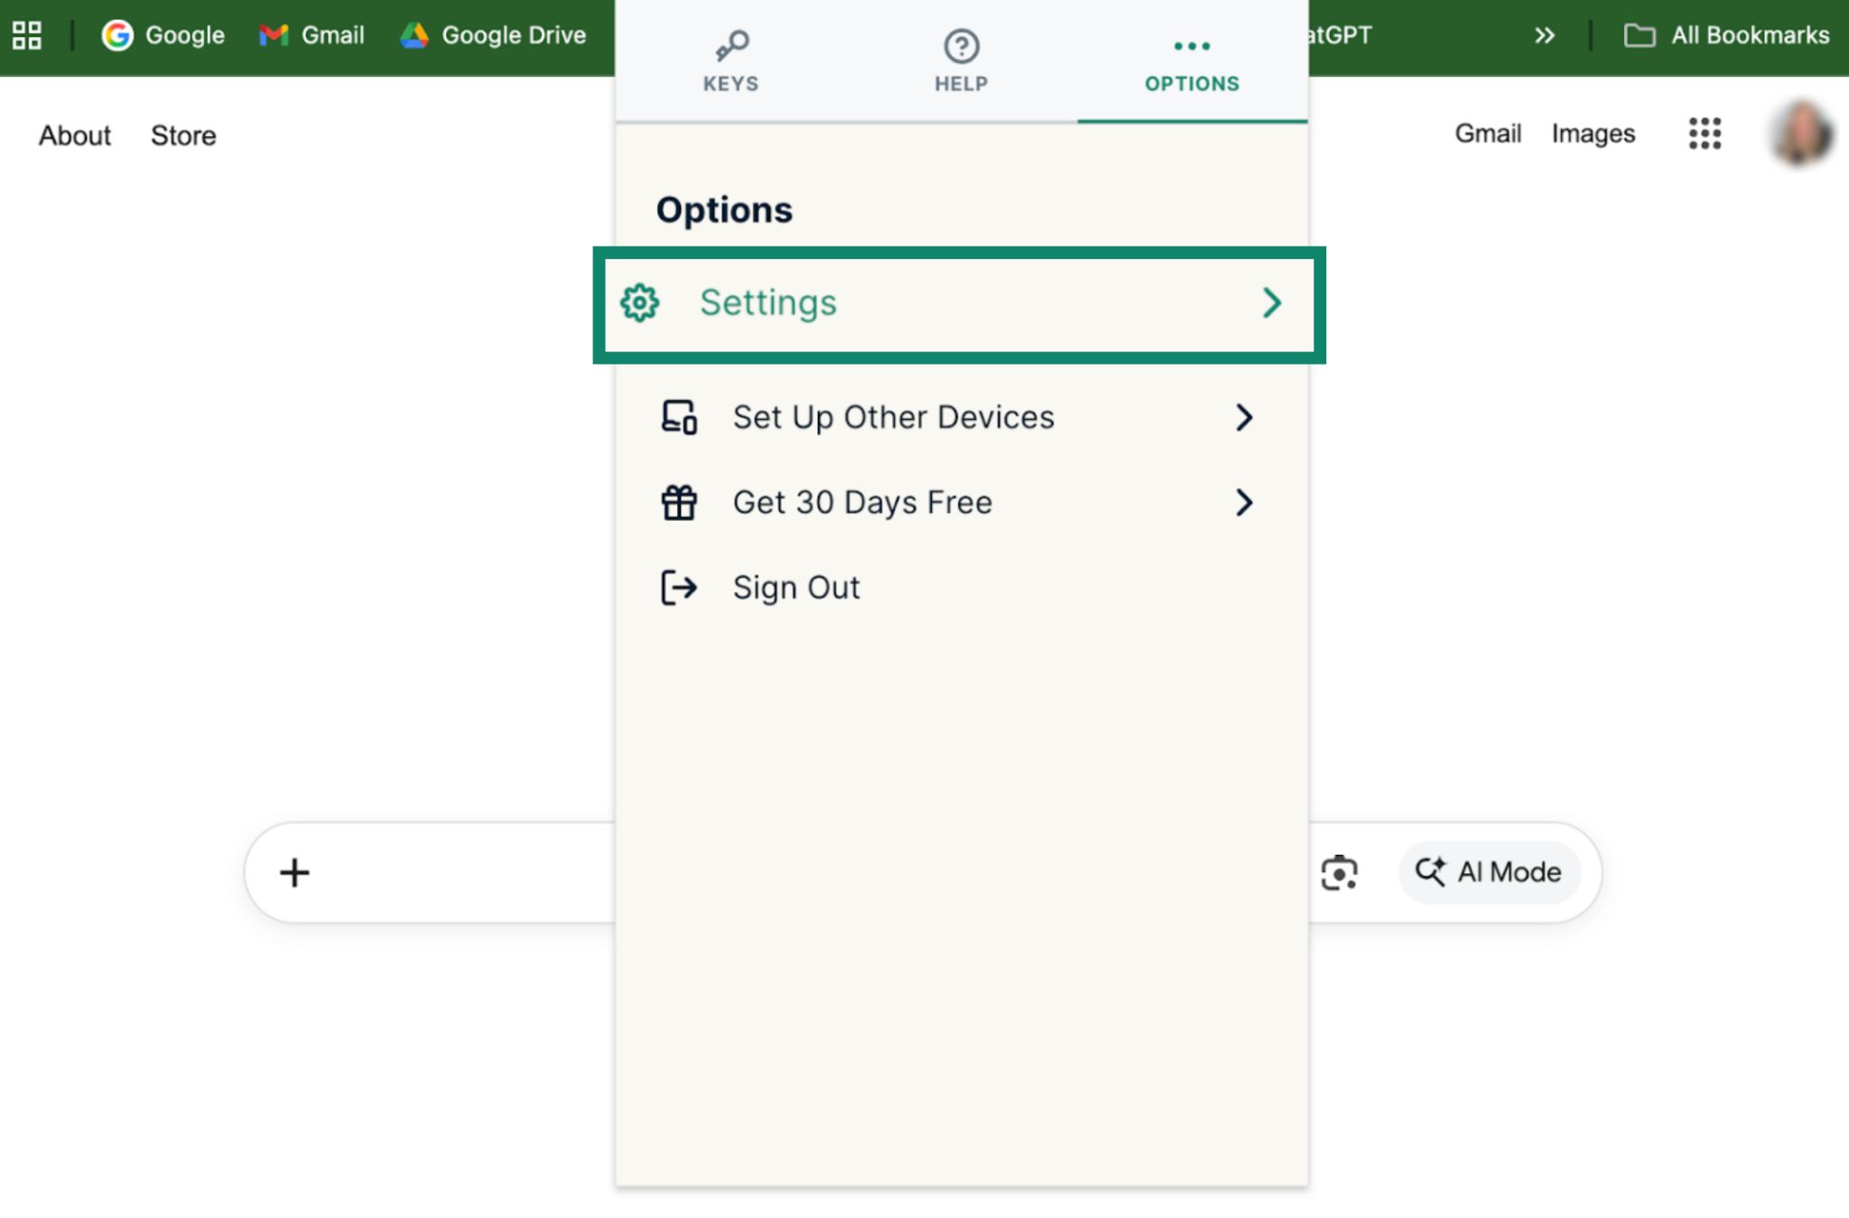The height and width of the screenshot is (1218, 1849).
Task: Open the Keys tab key icon
Action: pos(731,45)
